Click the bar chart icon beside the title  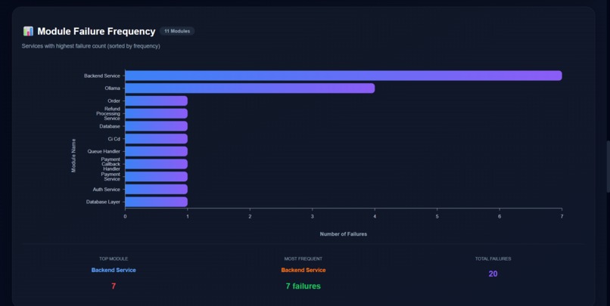pos(28,31)
